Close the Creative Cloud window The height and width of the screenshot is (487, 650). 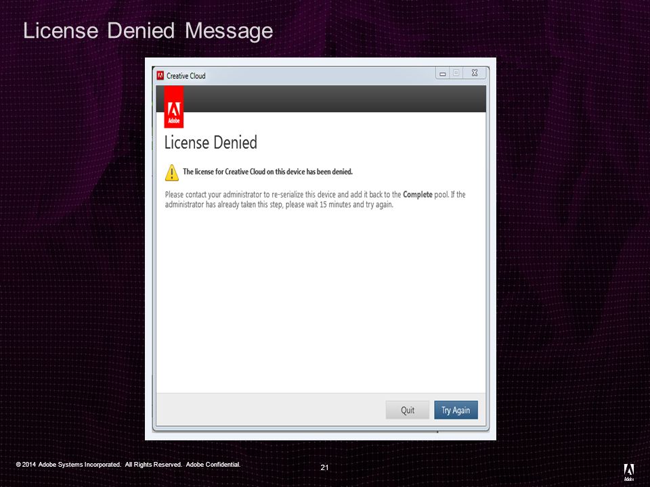coord(475,73)
